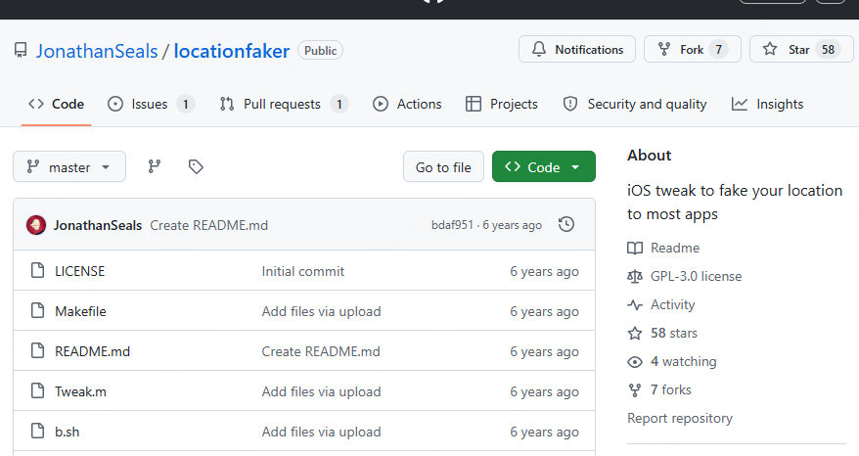The image size is (859, 456).
Task: Click the file icon next to Tweak.m
Action: tap(37, 390)
